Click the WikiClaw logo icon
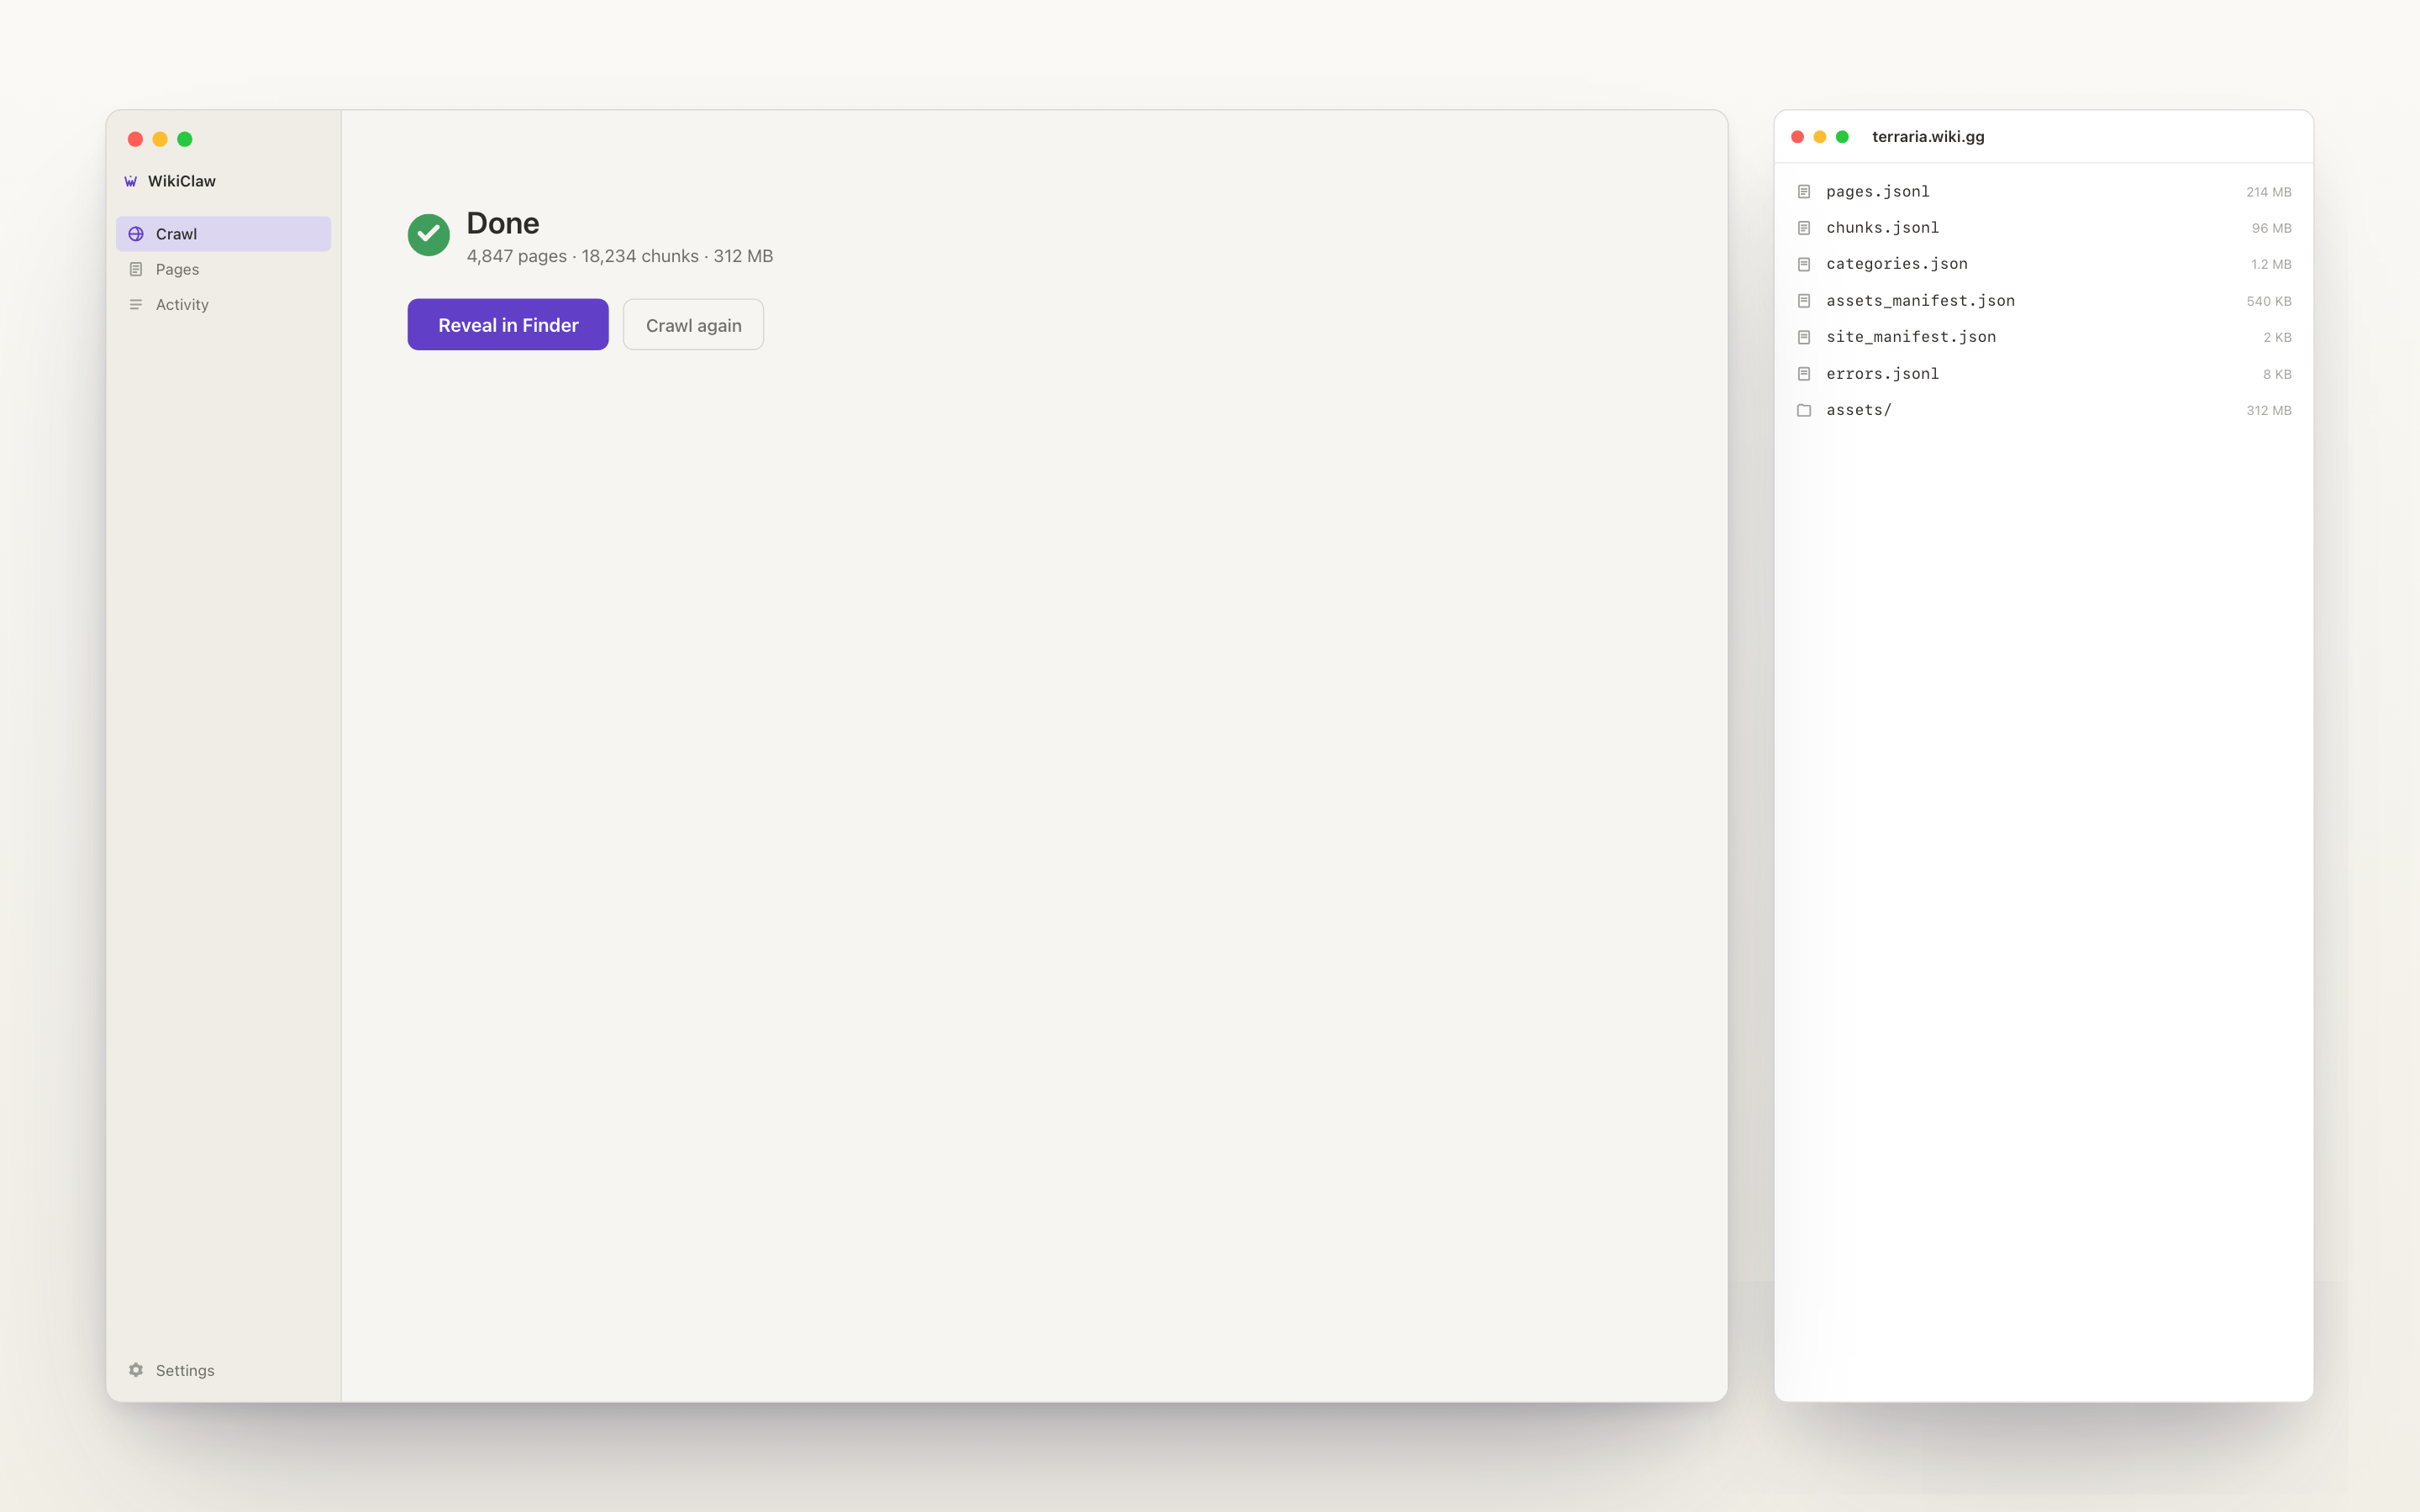The width and height of the screenshot is (2420, 1512). coord(130,181)
